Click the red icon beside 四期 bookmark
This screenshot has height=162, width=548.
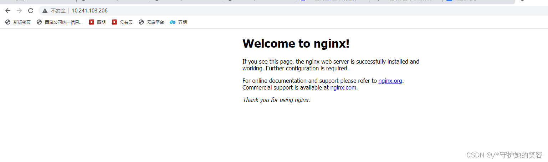coord(92,22)
